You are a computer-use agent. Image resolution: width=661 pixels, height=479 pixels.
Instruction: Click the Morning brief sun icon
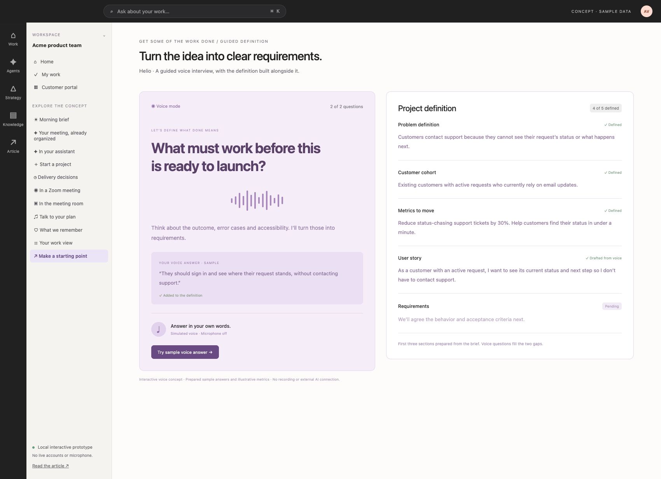(36, 120)
